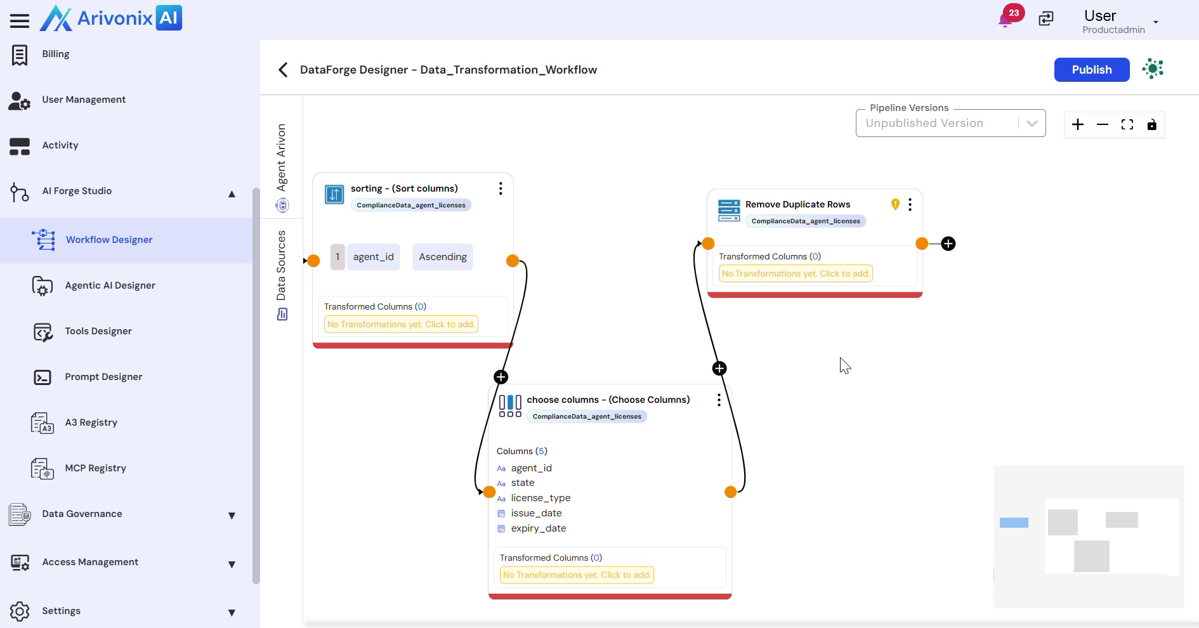Open three-dot menu on sorting node

(x=501, y=188)
